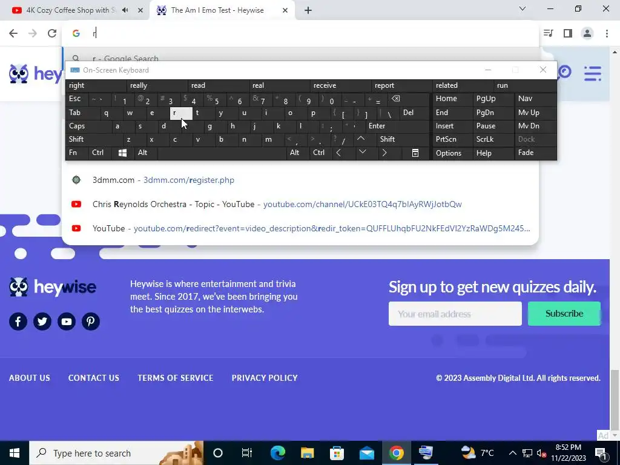Click Your email address field
Screen dimensions: 620x465
tap(455, 314)
